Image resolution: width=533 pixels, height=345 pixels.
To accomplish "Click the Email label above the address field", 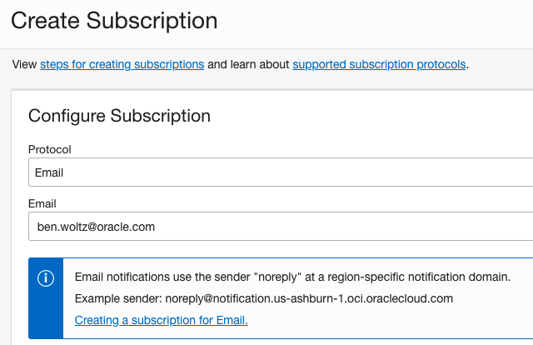I will pyautogui.click(x=42, y=202).
